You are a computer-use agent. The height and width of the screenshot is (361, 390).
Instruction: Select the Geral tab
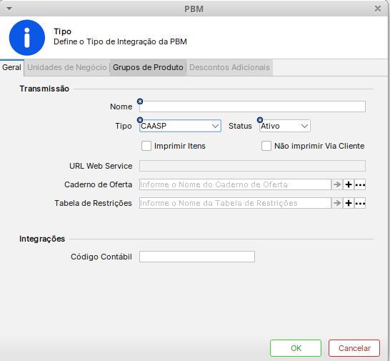pos(11,67)
